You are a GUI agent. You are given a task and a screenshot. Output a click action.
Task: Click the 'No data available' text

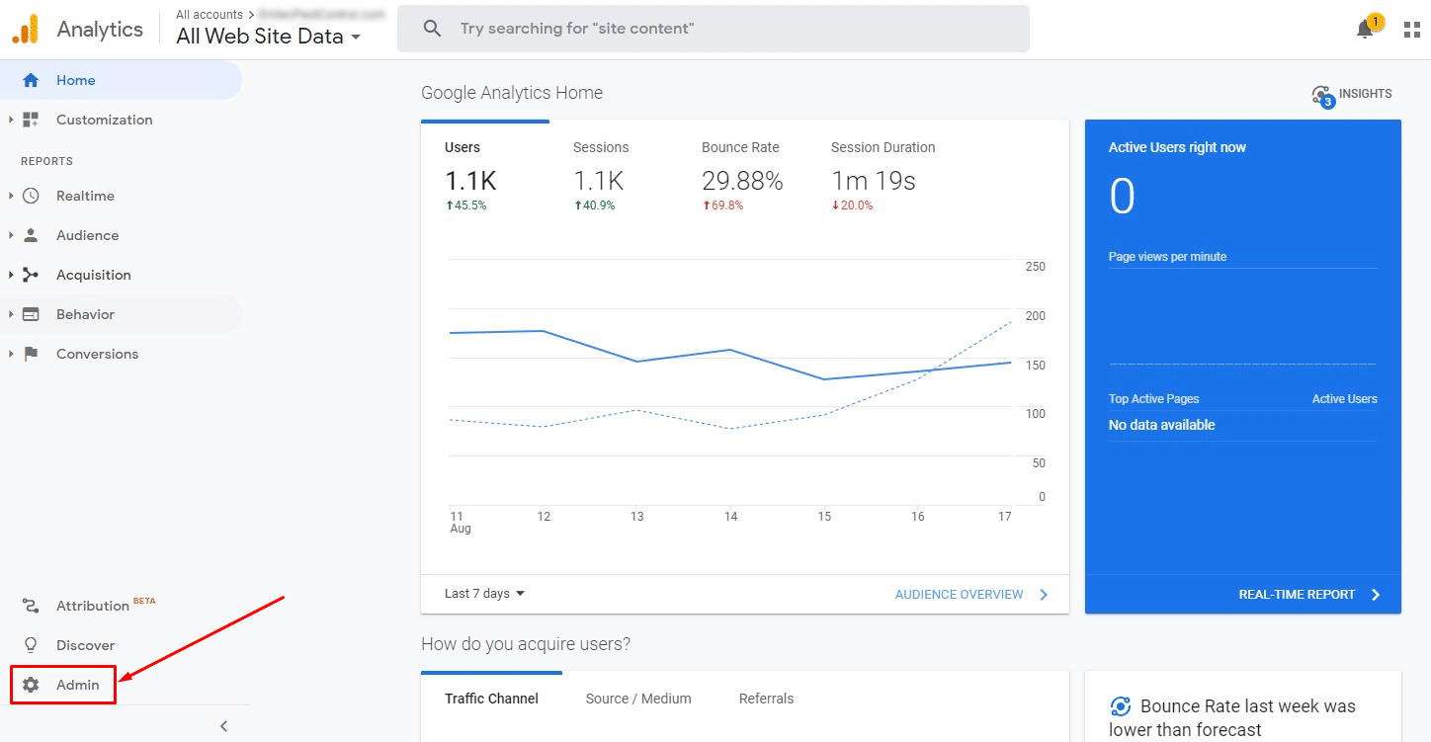tap(1161, 425)
